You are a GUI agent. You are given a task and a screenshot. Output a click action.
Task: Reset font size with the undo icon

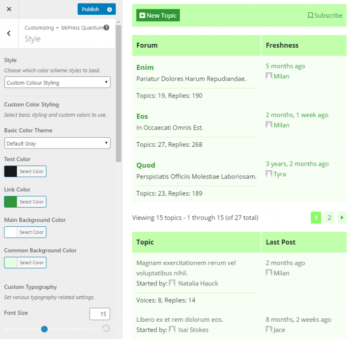click(106, 328)
